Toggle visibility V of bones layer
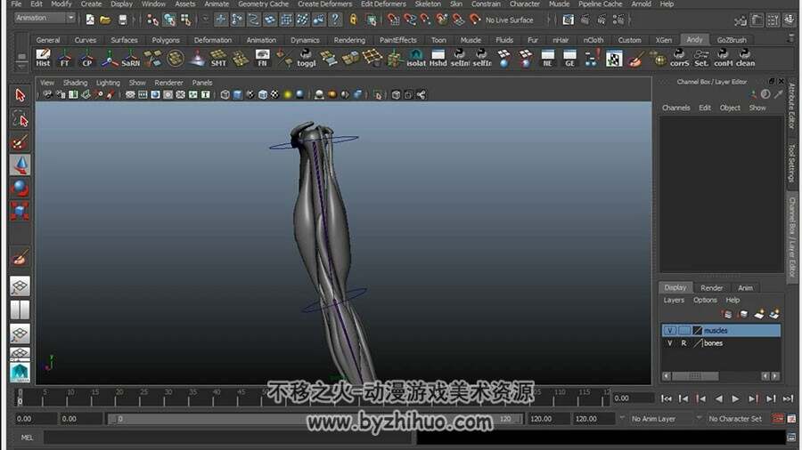Viewport: 802px width, 450px height. tap(669, 343)
